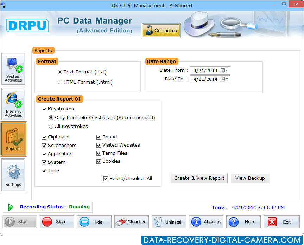Toggle the System checkbox

44,162
